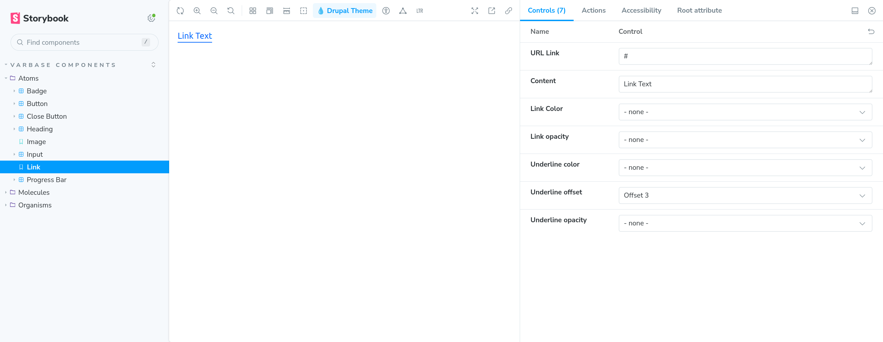The image size is (883, 342).
Task: Enter full screen preview mode
Action: [475, 11]
